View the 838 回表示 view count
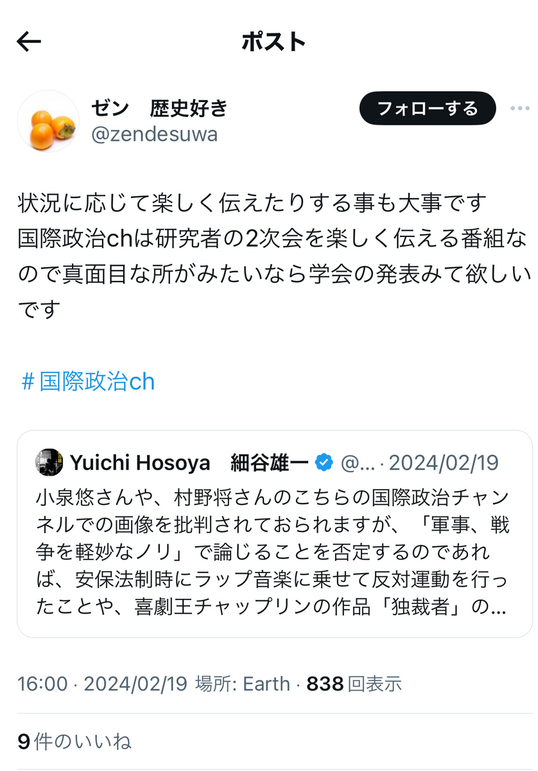 coord(354,684)
